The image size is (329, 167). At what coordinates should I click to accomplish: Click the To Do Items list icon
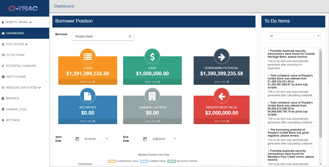[3, 55]
